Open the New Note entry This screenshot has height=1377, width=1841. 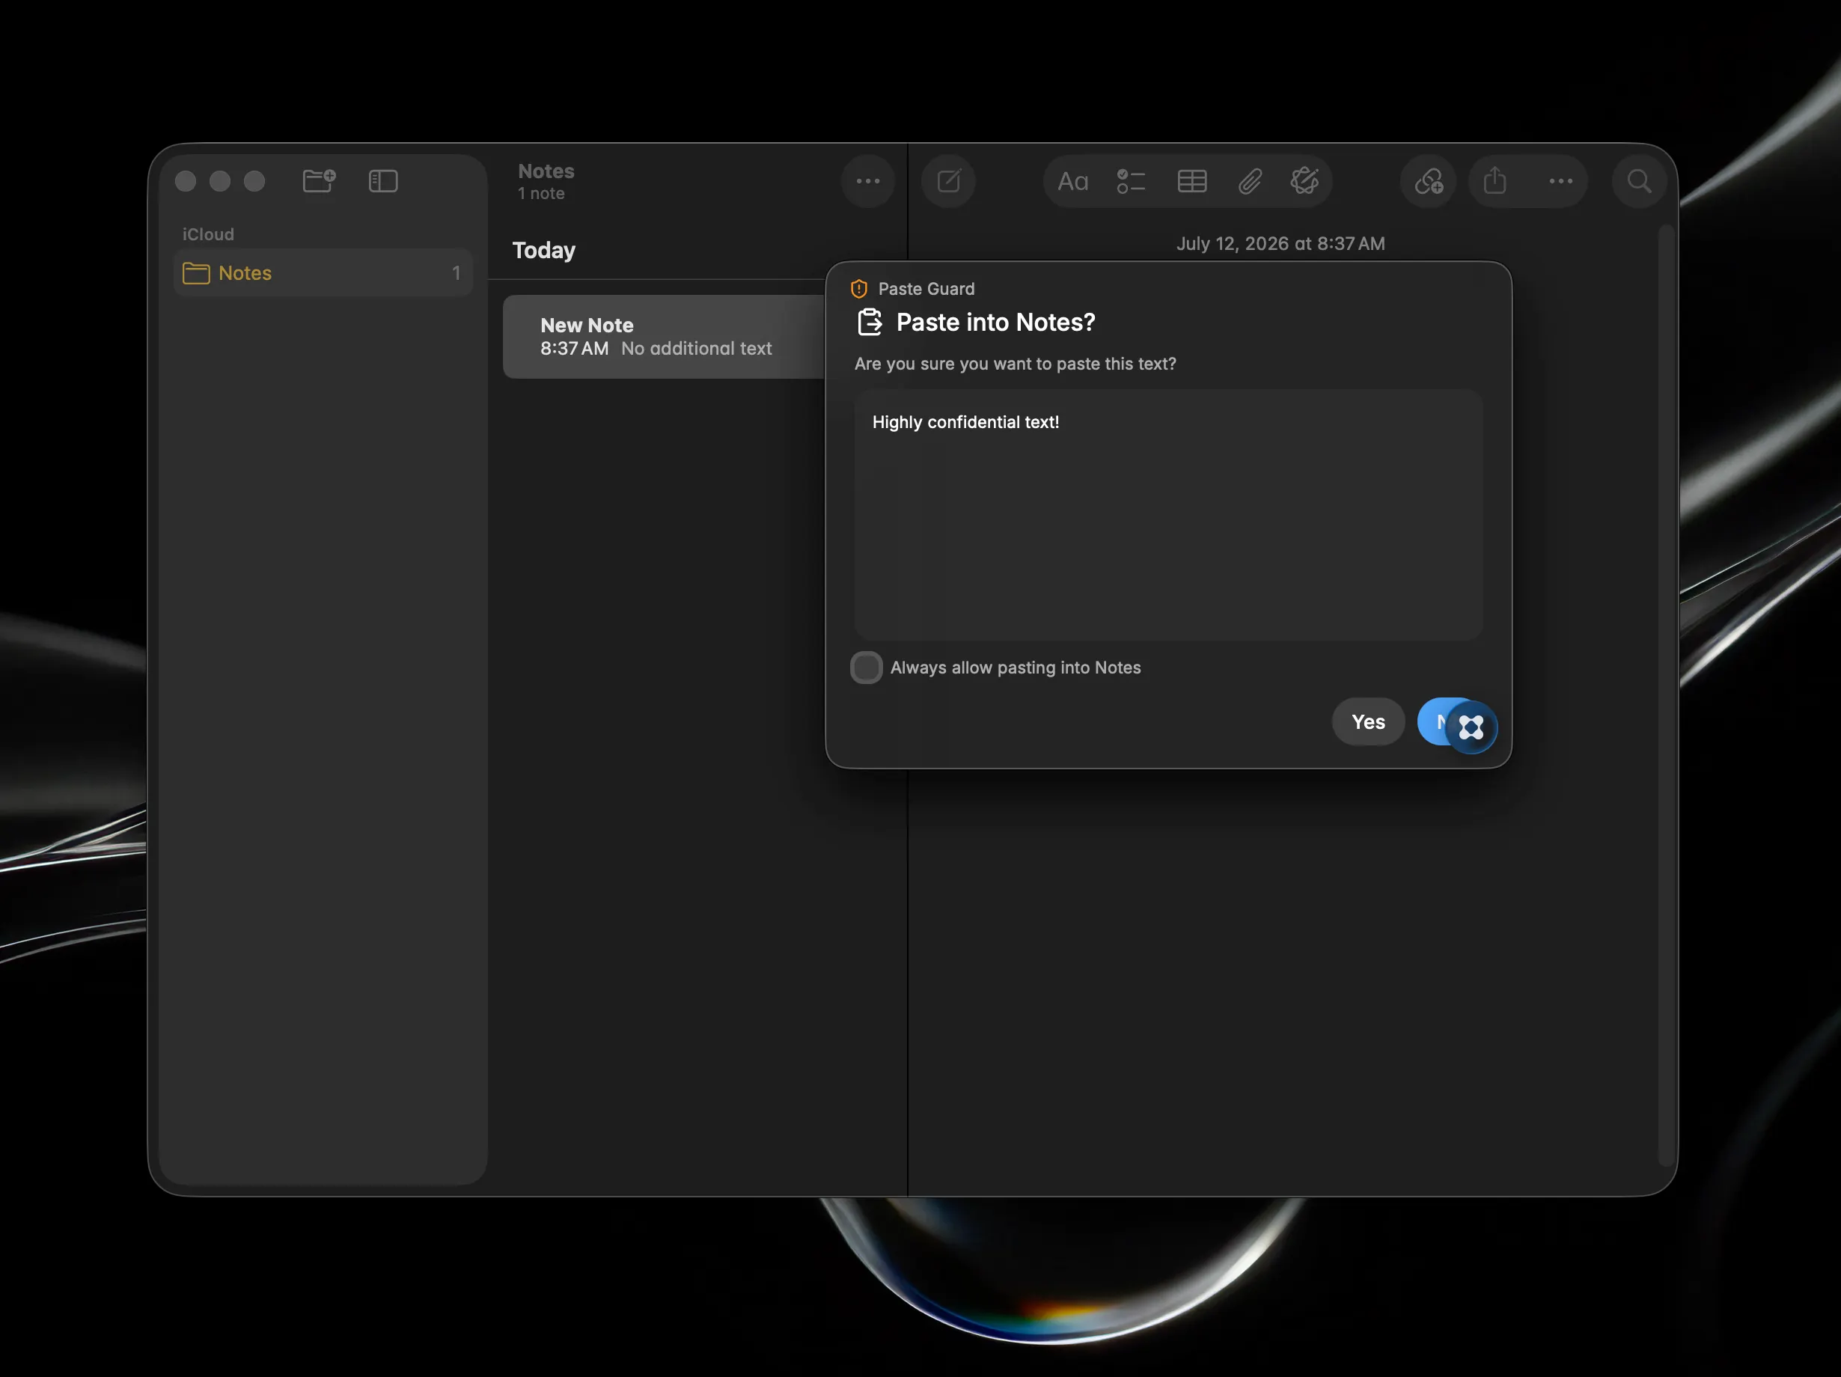tap(664, 337)
